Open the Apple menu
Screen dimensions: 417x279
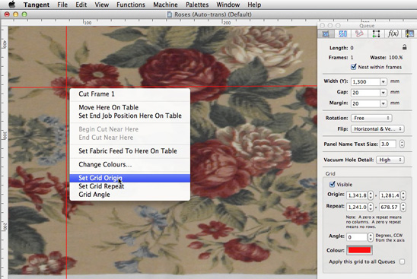click(11, 5)
